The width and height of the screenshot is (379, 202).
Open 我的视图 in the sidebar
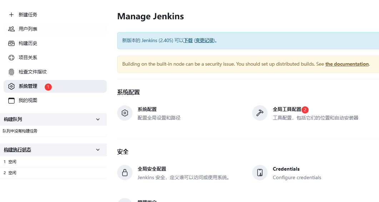[x=55, y=101]
